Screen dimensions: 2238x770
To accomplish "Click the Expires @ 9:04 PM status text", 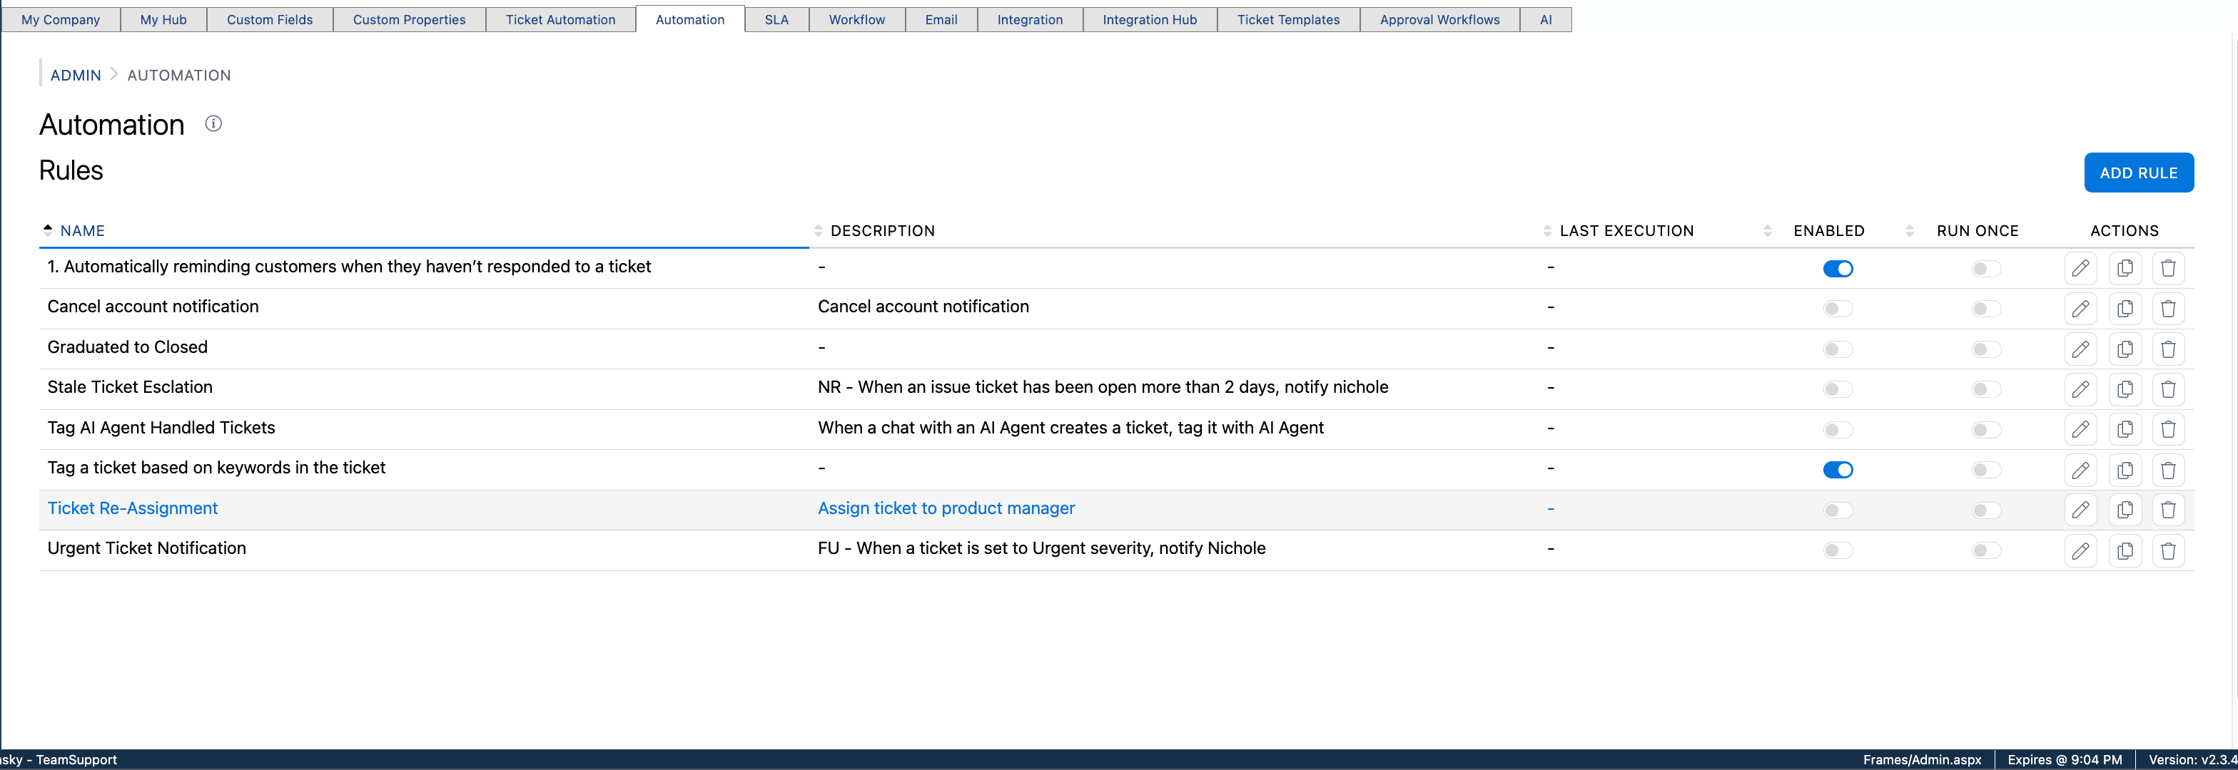I will [2065, 759].
